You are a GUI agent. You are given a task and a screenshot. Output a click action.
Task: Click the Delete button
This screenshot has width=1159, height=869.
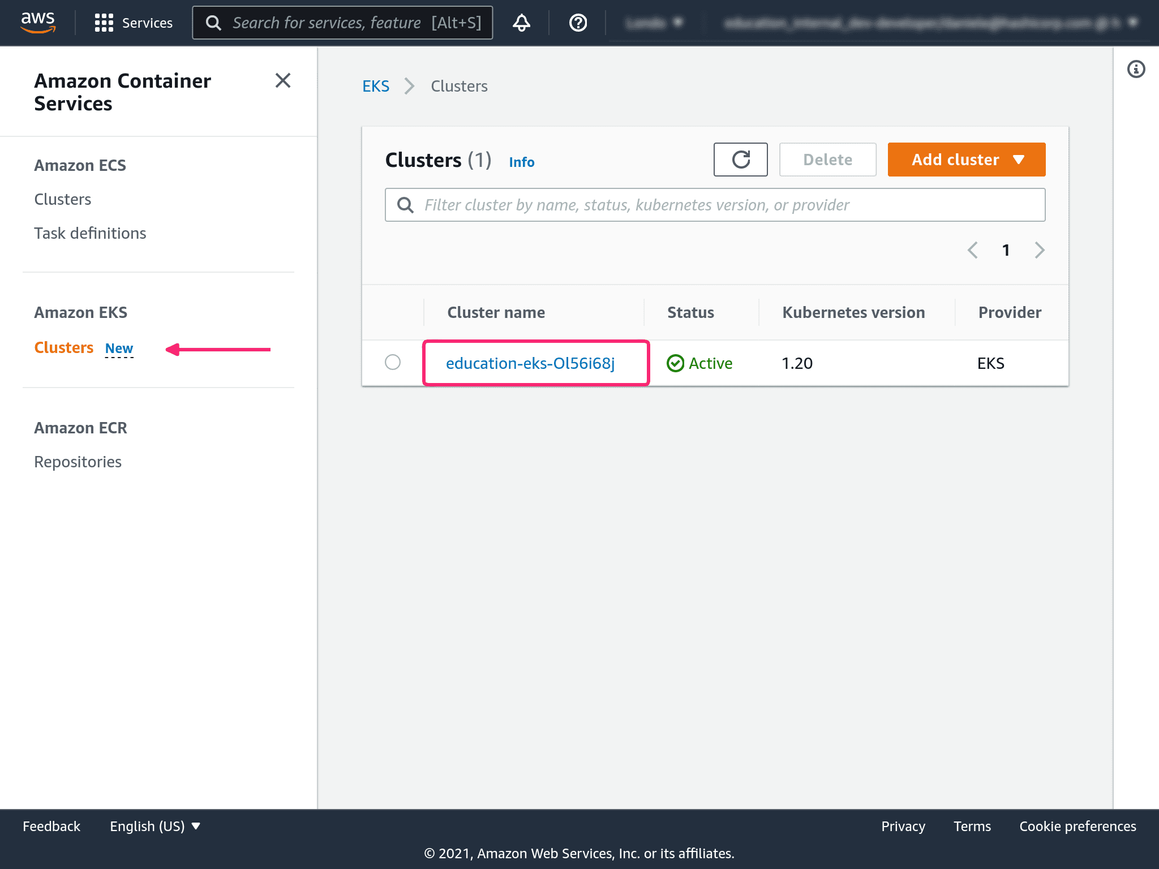(x=827, y=160)
